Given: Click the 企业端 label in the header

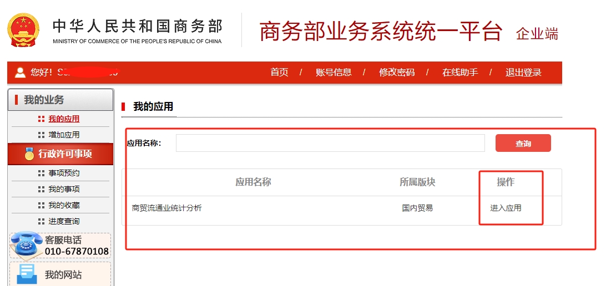Looking at the screenshot, I should pyautogui.click(x=537, y=34).
